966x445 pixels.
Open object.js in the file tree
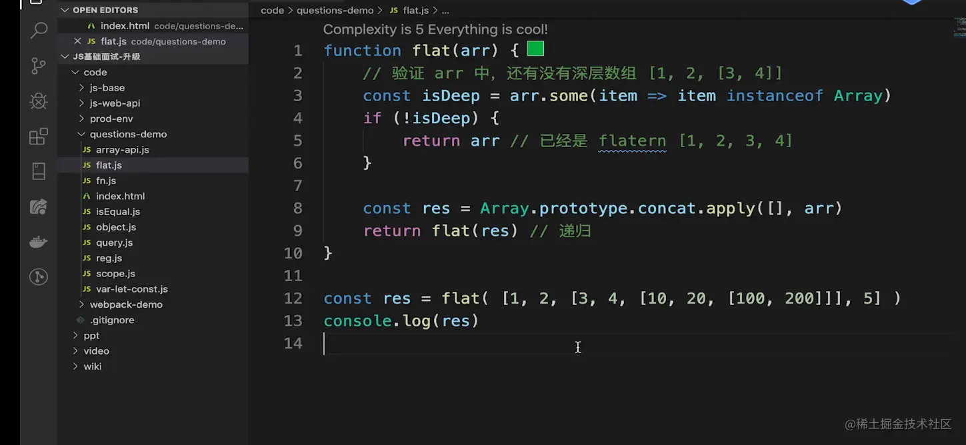153,227
